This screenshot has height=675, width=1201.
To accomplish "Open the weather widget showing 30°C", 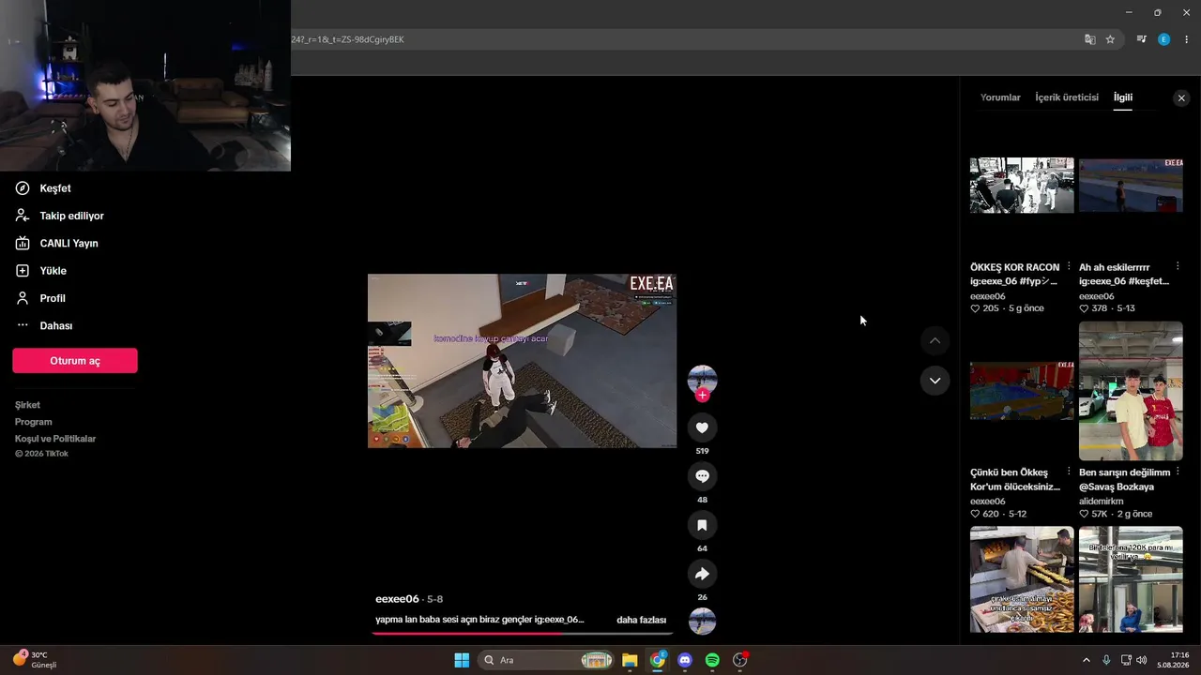I will click(35, 660).
